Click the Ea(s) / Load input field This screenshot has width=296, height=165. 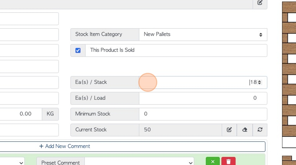(x=203, y=98)
